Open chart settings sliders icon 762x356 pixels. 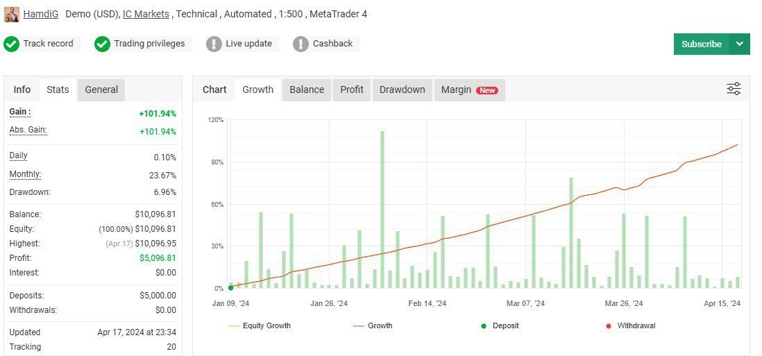pos(734,89)
